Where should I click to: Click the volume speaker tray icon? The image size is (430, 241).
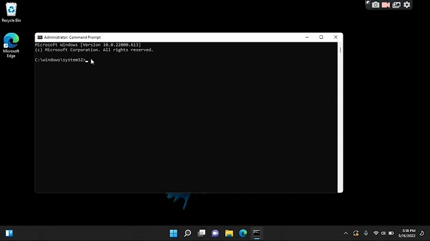[383, 233]
